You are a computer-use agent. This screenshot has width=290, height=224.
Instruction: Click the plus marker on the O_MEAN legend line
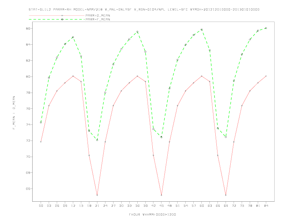62,15
